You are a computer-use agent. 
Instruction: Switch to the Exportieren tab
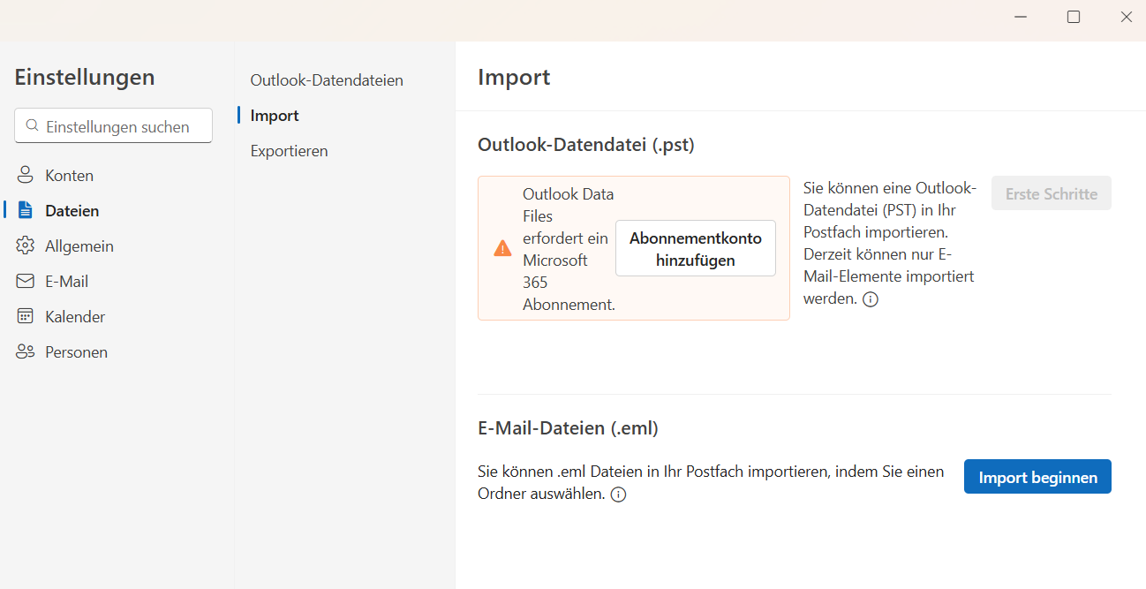click(289, 151)
